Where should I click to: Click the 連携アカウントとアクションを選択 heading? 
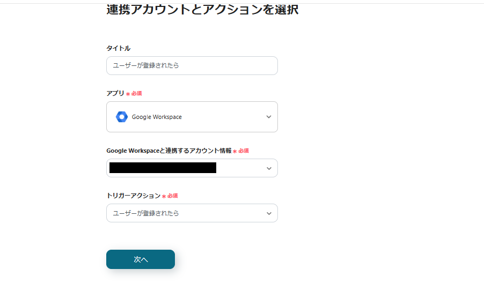pyautogui.click(x=202, y=10)
